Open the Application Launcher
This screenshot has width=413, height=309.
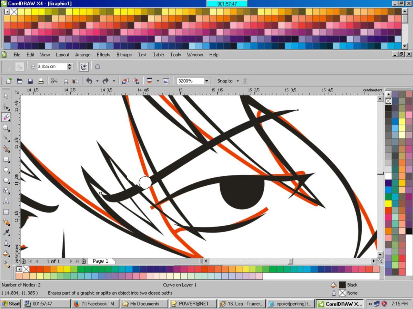149,81
